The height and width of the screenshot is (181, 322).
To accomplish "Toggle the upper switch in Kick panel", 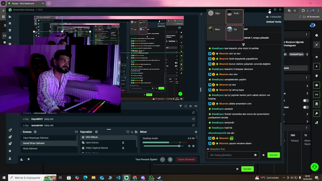I will 306,101.
